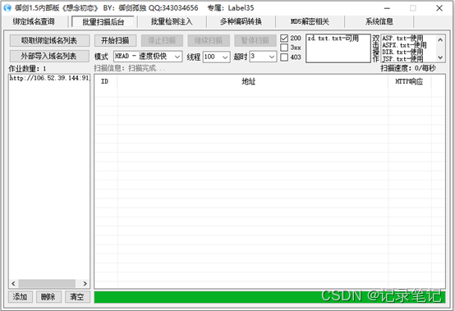The height and width of the screenshot is (311, 455).
Task: Expand the 线程 thread count dropdown
Action: (x=217, y=57)
